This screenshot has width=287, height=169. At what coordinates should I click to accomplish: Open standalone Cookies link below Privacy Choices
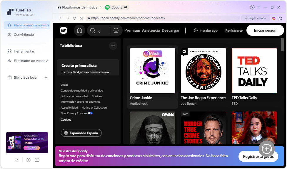pos(66,120)
